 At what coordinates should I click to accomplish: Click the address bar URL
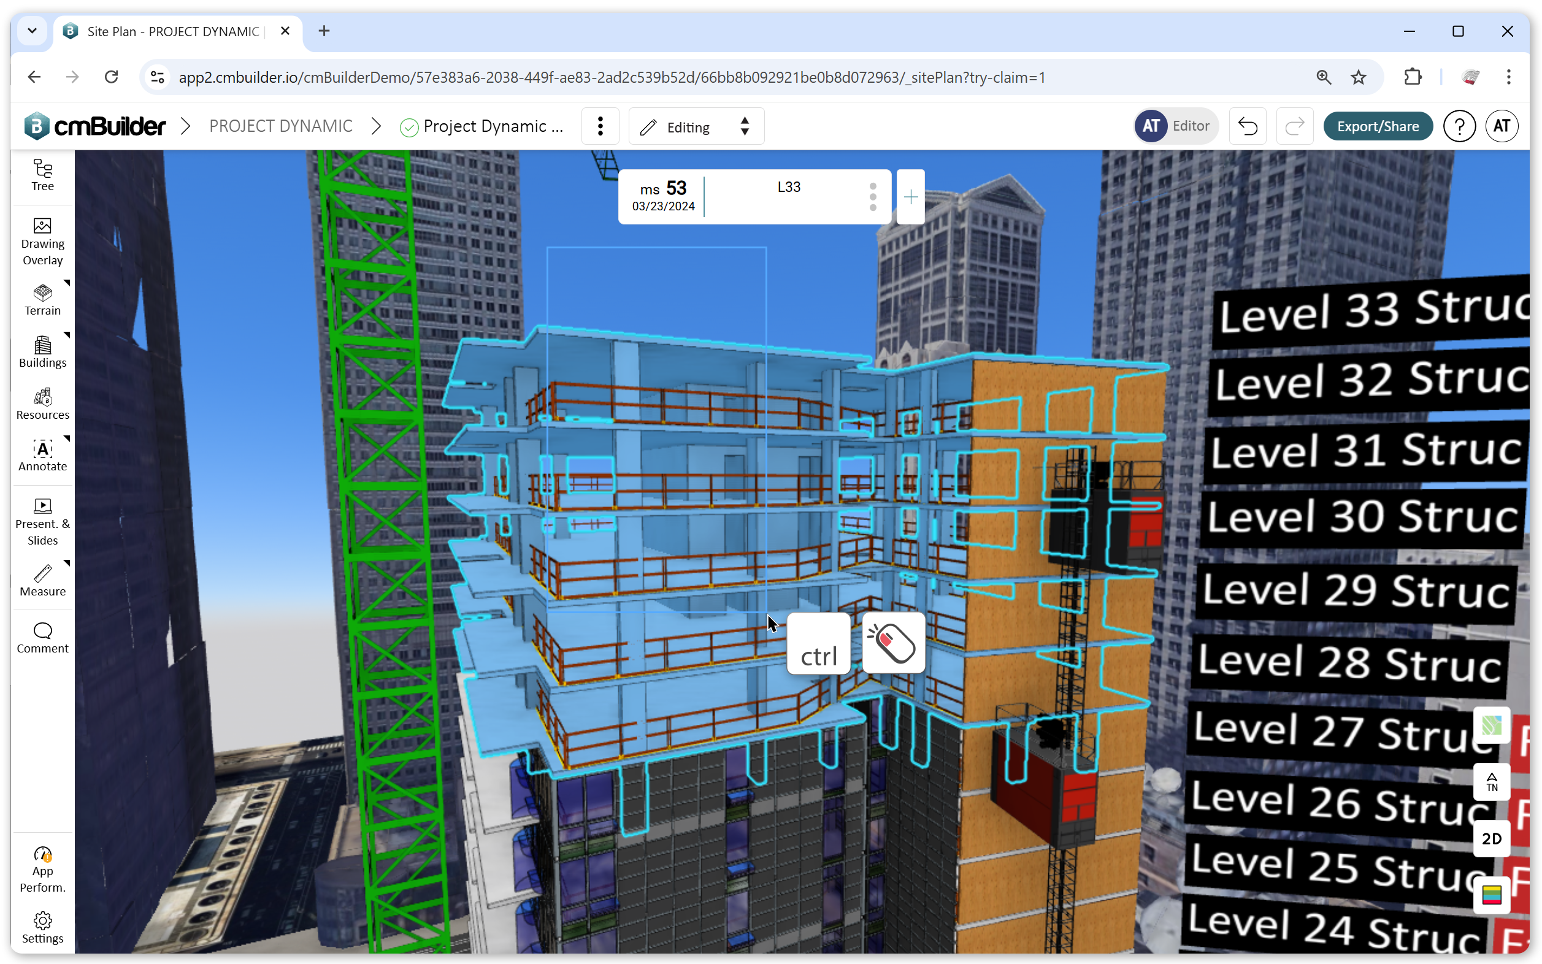(x=612, y=77)
